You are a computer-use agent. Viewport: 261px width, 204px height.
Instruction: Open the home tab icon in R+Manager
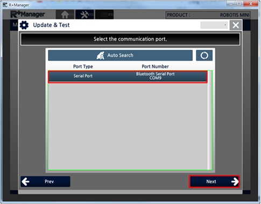tap(65, 15)
